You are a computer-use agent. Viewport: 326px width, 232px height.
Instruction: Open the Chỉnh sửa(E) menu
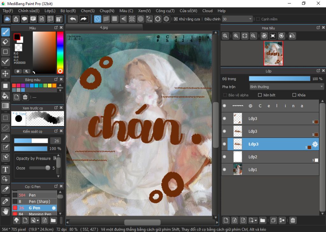[x=29, y=11]
